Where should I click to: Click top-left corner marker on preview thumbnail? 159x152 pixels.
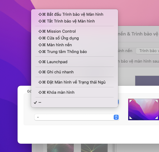click(x=131, y=101)
